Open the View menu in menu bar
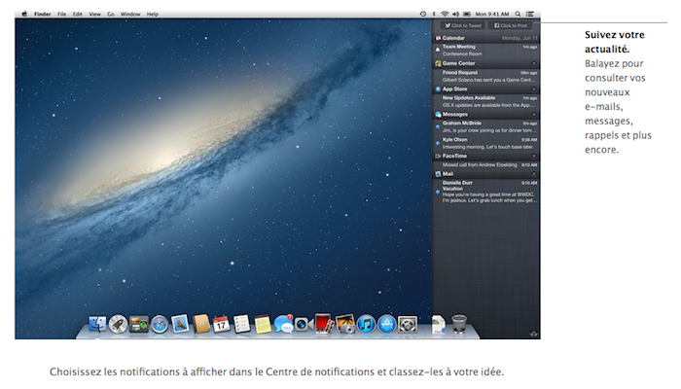Screen dimensions: 681x389 pos(94,14)
